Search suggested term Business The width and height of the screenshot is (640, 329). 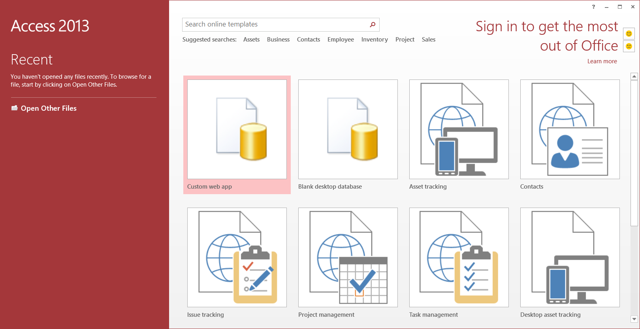click(278, 40)
